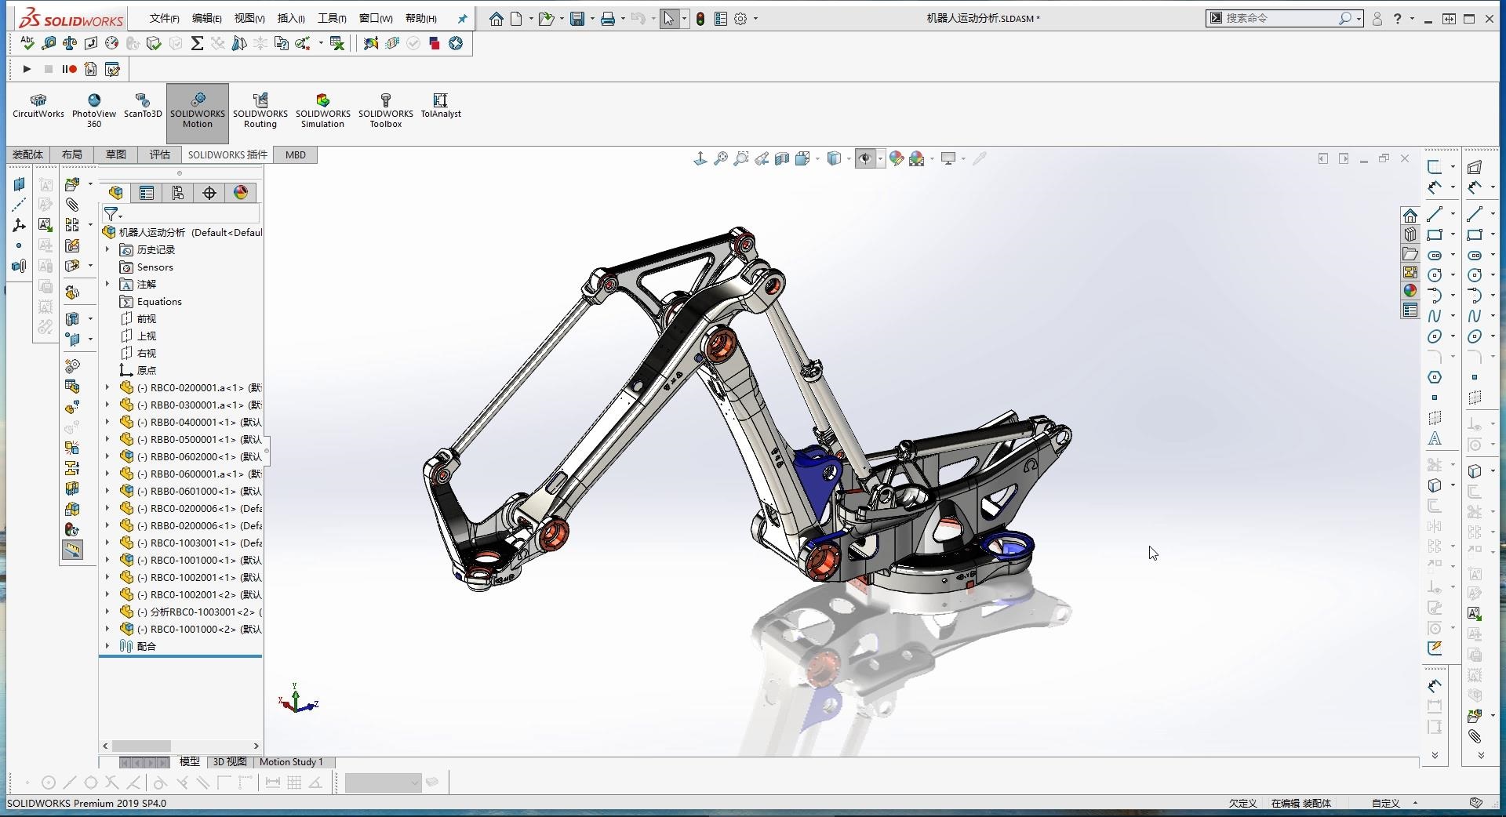Expand RBB0-0602000<1> component
Image resolution: width=1506 pixels, height=817 pixels.
107,456
